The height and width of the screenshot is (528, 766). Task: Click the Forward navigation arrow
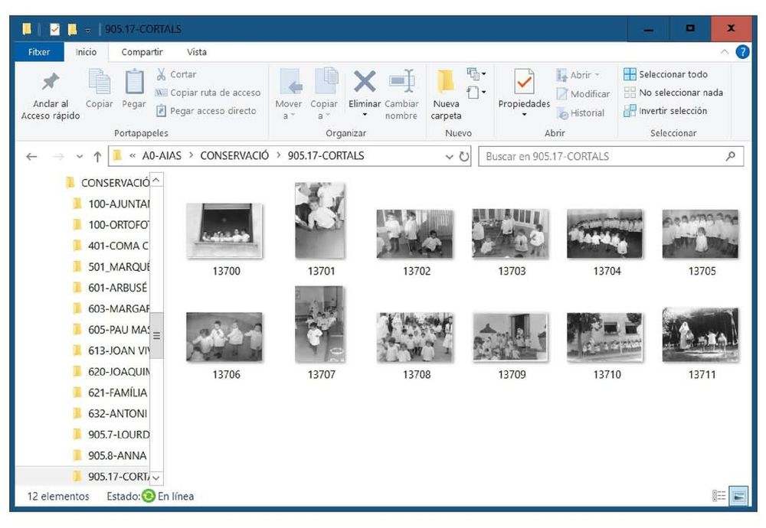pyautogui.click(x=58, y=157)
